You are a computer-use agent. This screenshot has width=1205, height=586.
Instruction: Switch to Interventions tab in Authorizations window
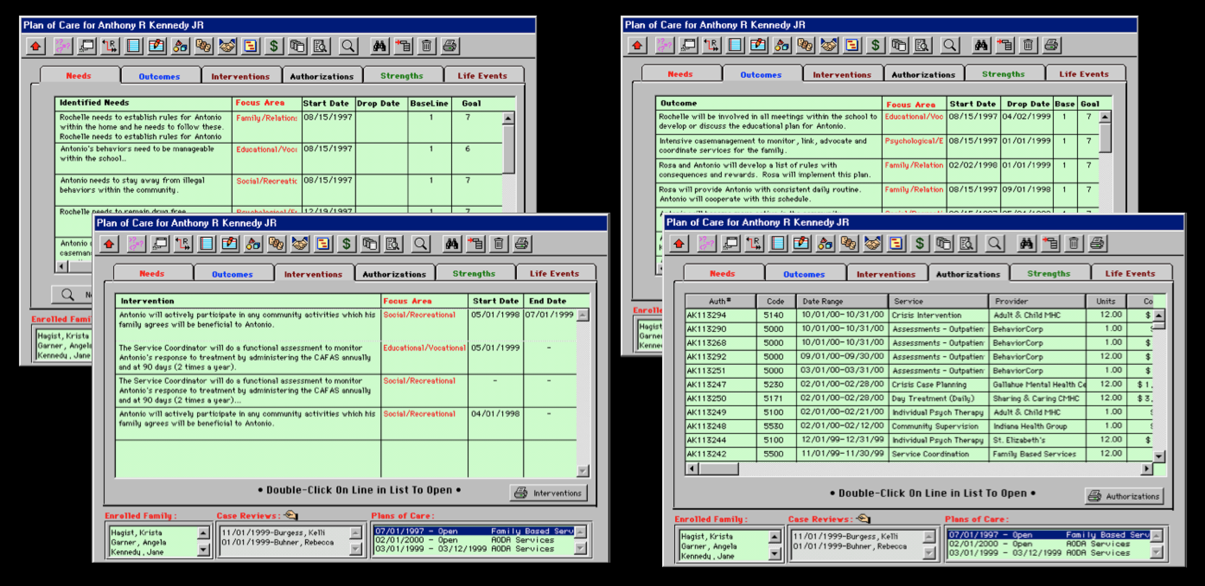(x=886, y=274)
